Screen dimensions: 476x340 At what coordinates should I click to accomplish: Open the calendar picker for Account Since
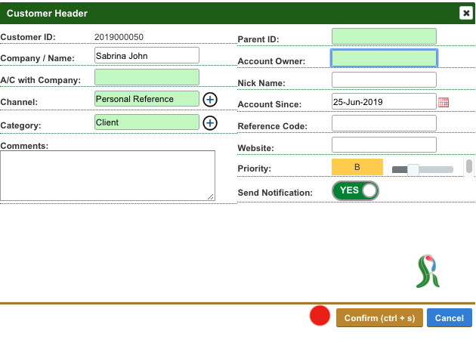pyautogui.click(x=444, y=102)
